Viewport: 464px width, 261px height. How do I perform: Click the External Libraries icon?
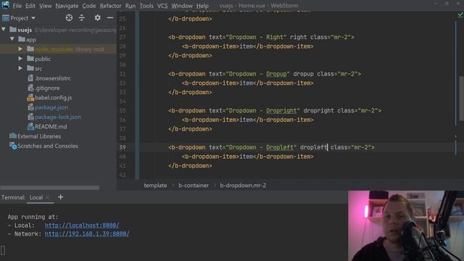tap(13, 136)
